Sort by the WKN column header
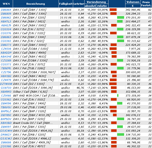 pos(6,4)
